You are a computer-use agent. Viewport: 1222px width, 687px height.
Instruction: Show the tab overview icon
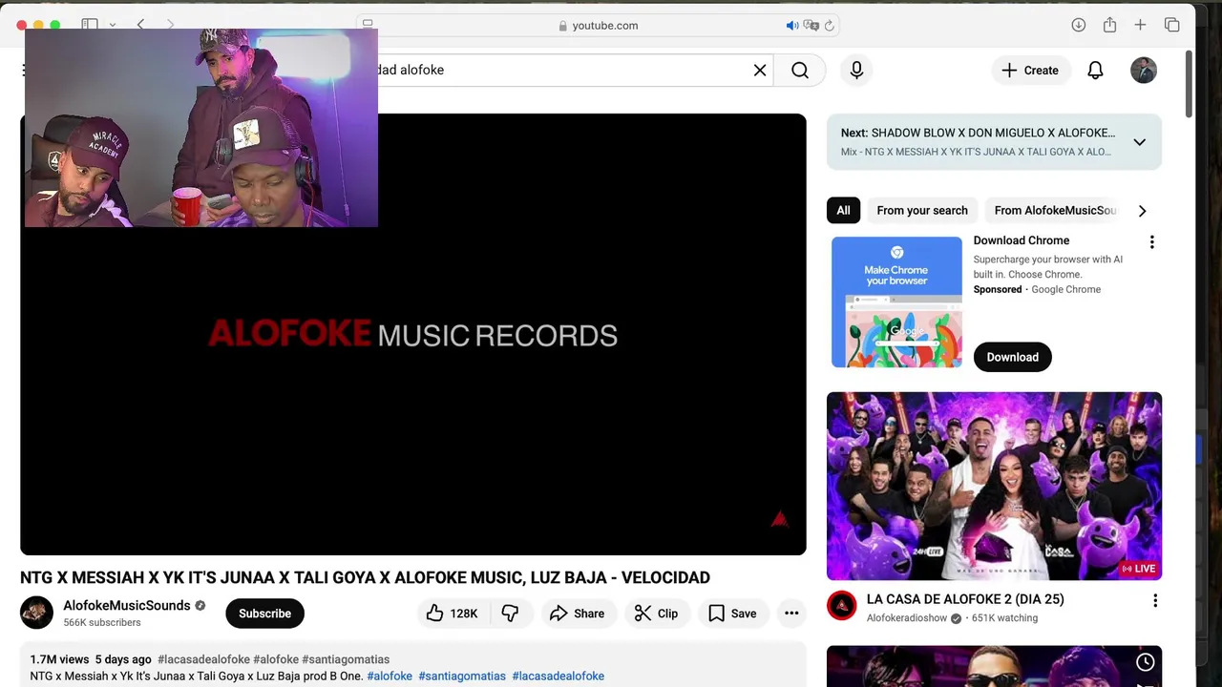[x=1171, y=25]
